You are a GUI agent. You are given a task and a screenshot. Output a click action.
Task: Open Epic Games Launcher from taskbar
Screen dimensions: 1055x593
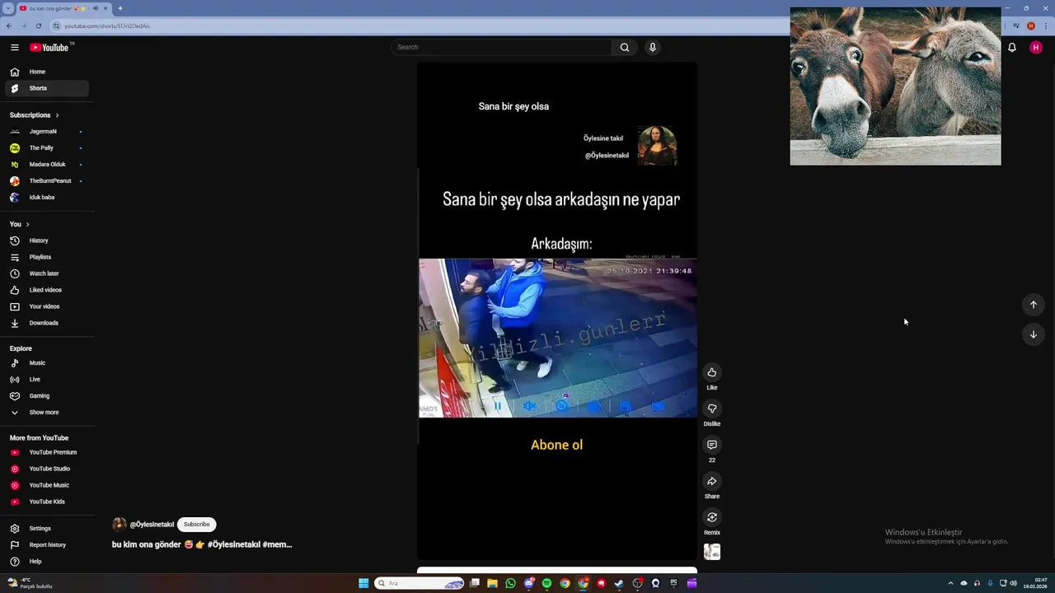673,583
